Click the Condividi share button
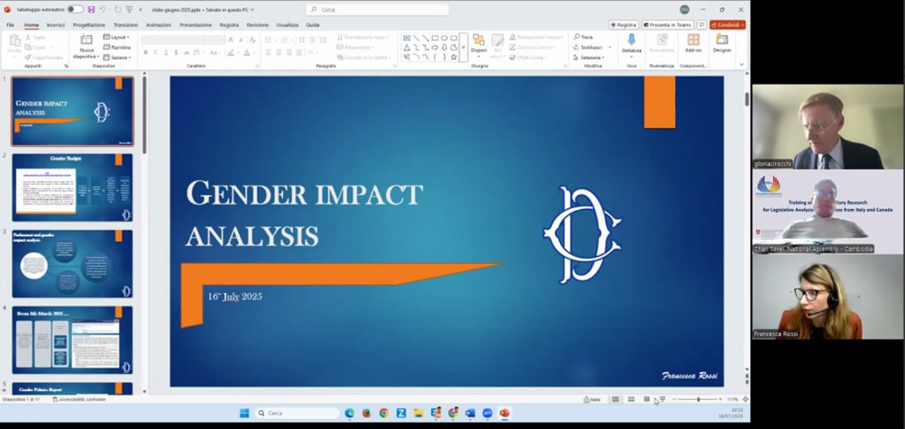Image resolution: width=905 pixels, height=429 pixels. (x=727, y=25)
